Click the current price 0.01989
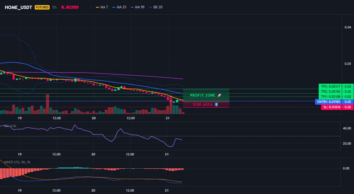Viewport: 354px width, 194px height. [x=70, y=7]
